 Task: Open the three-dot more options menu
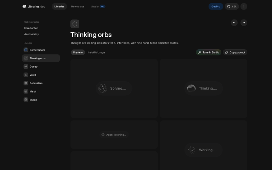pyautogui.click(x=244, y=7)
